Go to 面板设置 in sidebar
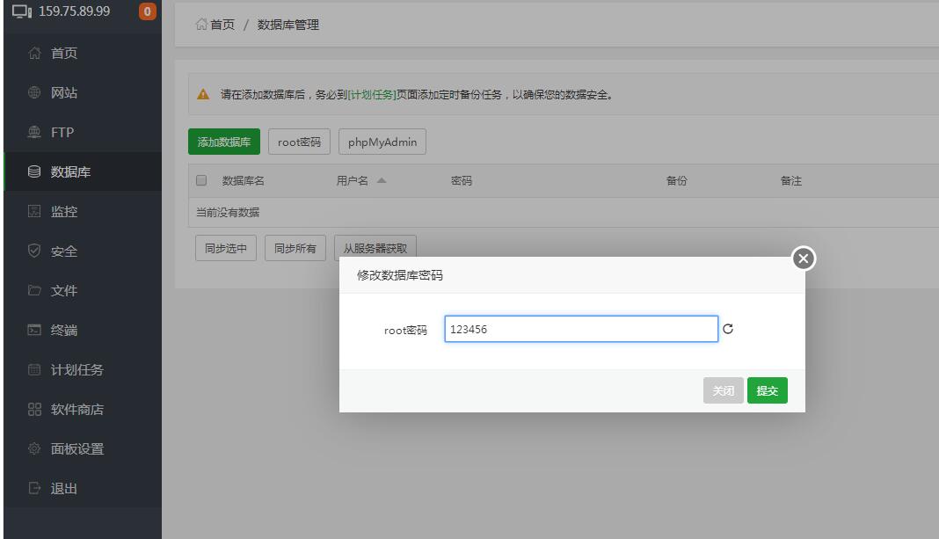939x539 pixels. 76,449
